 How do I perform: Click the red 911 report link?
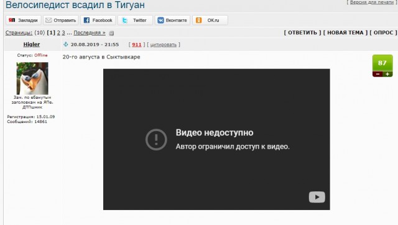click(137, 45)
